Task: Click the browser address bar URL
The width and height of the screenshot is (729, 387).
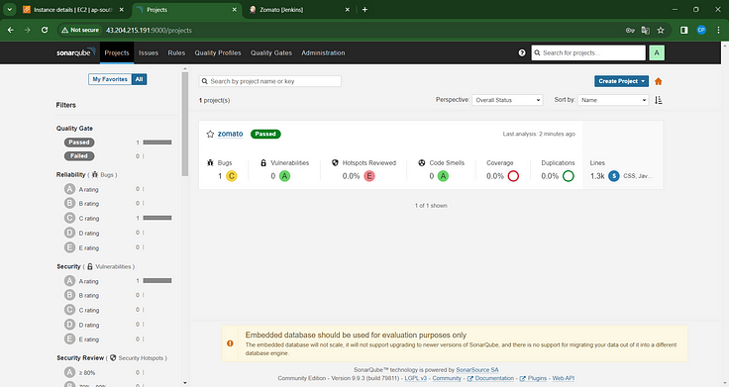Action: (x=149, y=31)
